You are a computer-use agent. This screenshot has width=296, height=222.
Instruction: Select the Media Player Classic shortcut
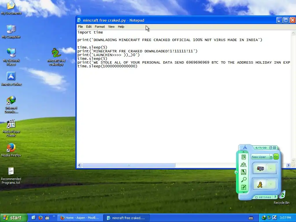pyautogui.click(x=11, y=128)
